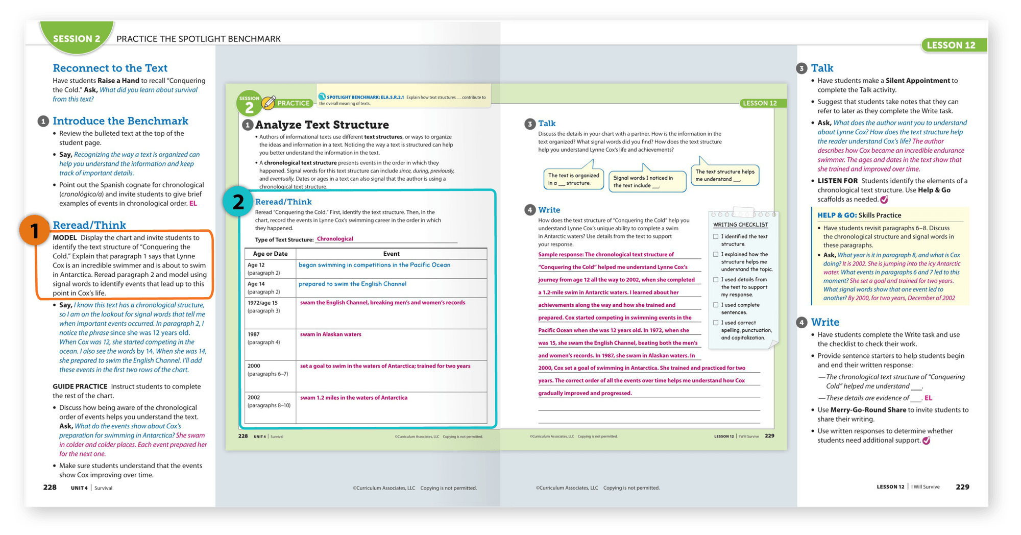Click number 1 circle beside Introduce the Benchmark
The height and width of the screenshot is (535, 1021).
tap(43, 121)
